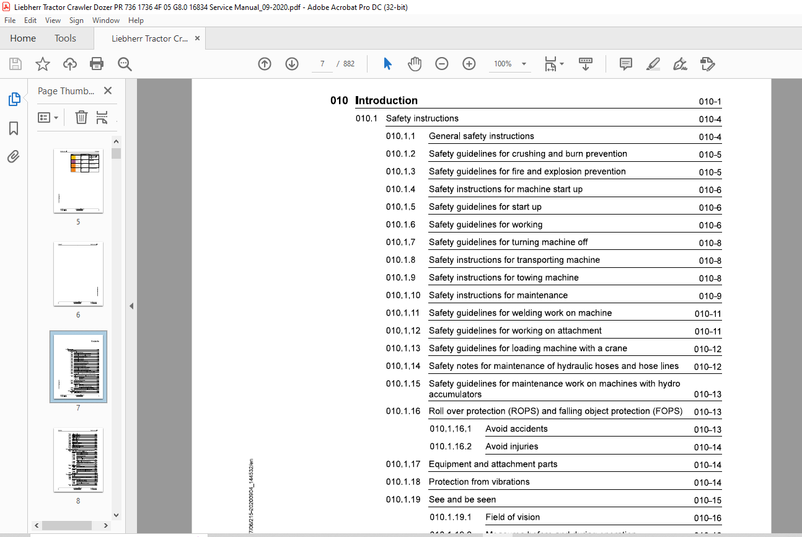The height and width of the screenshot is (537, 802).
Task: Click the page number input field
Action: pyautogui.click(x=322, y=64)
